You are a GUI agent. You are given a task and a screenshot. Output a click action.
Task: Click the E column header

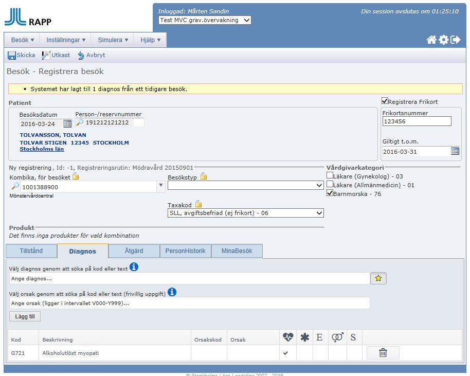(319, 337)
